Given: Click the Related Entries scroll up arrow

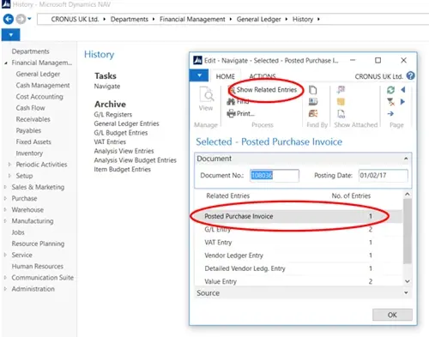Looking at the screenshot, I should (408, 195).
